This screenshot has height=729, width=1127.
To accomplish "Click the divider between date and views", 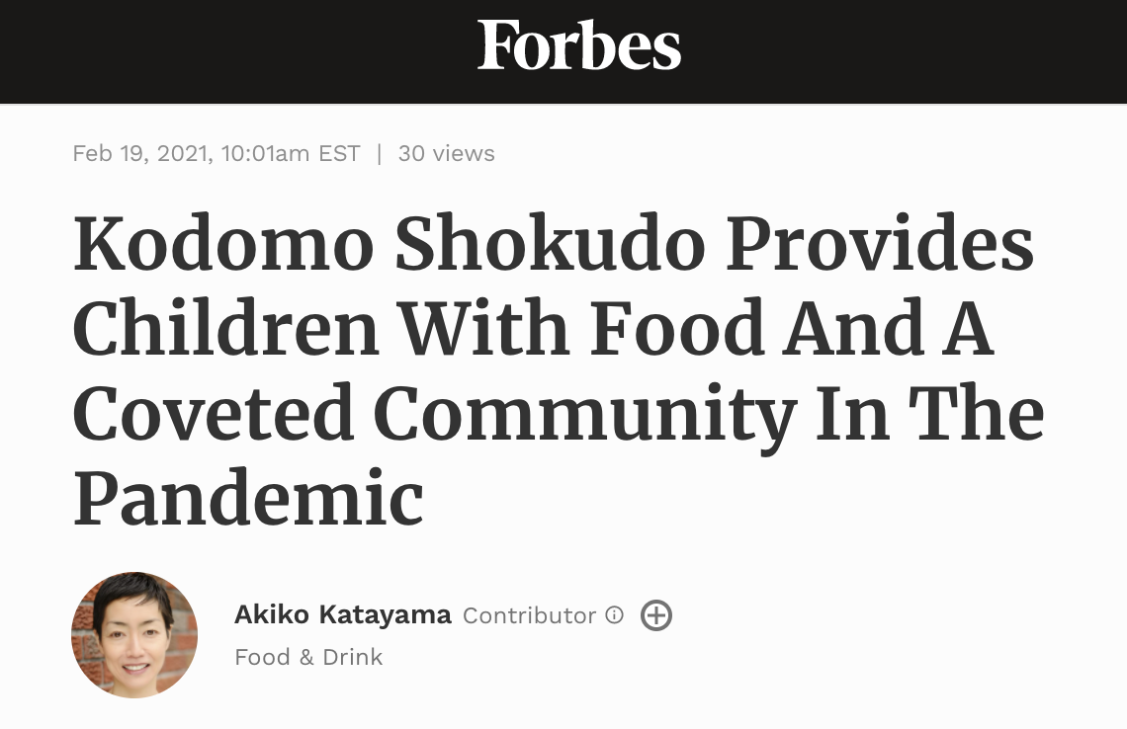I will pyautogui.click(x=379, y=154).
